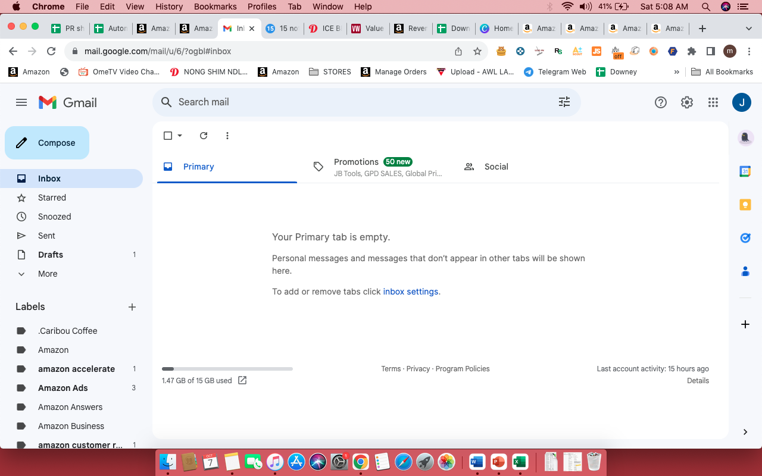
Task: Open All Bookmarks folder
Action: tap(722, 72)
